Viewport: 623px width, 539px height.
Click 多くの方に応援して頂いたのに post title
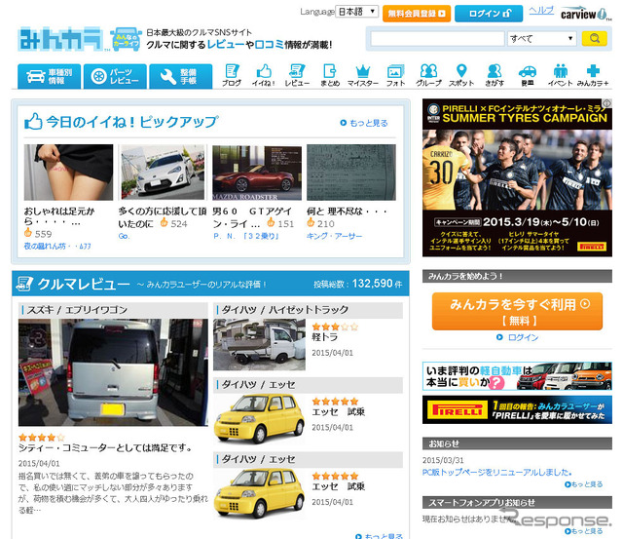163,217
